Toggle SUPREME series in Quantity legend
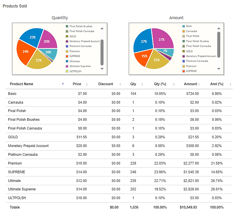The height and width of the screenshot is (214, 238). point(73,56)
